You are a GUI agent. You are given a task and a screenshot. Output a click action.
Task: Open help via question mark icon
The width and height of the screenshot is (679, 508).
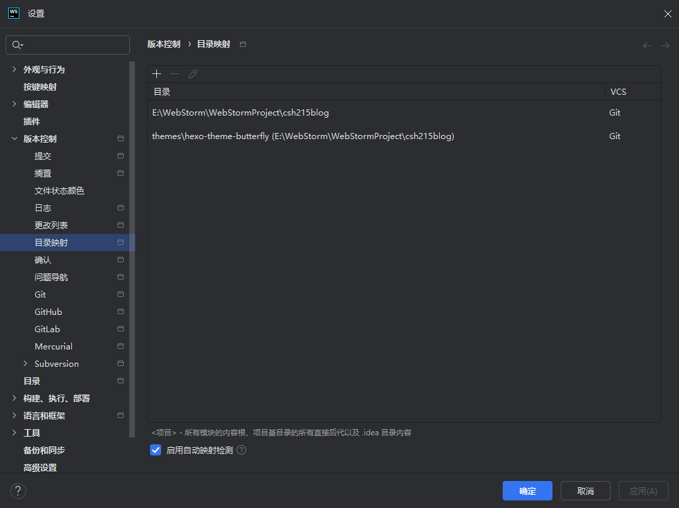18,491
